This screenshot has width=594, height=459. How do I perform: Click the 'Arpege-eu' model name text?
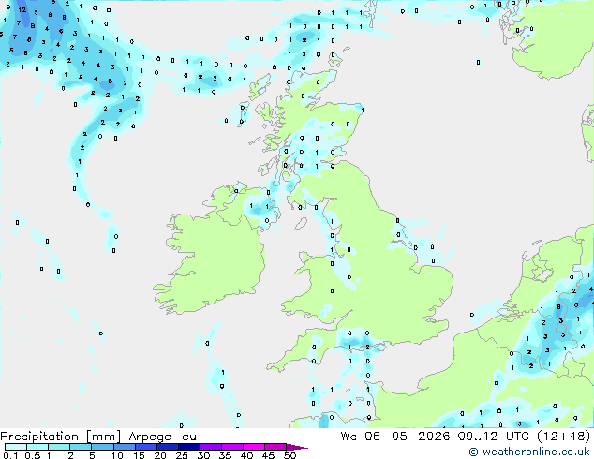(162, 437)
